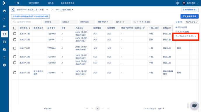The width and height of the screenshot is (201, 112).
Task: Click page number 1 button
Action: 98,109
